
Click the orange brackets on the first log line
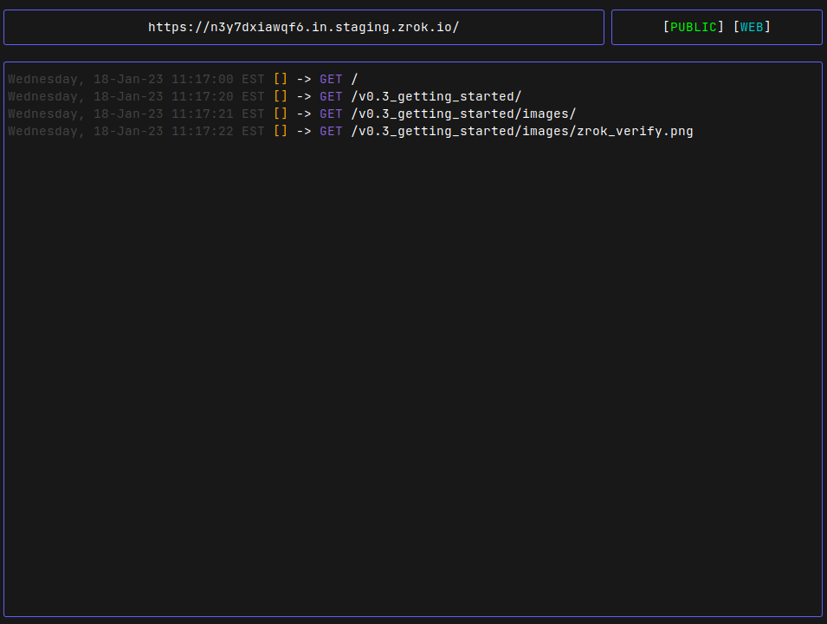(x=281, y=79)
